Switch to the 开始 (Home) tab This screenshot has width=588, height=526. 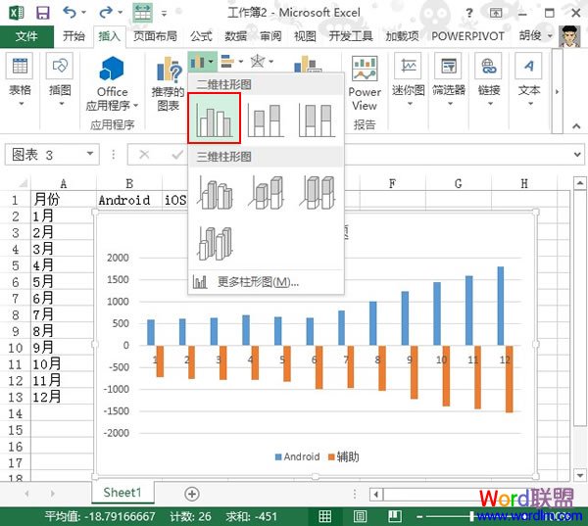point(73,36)
